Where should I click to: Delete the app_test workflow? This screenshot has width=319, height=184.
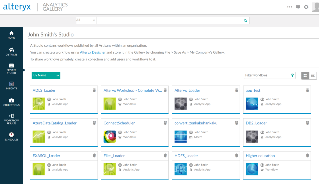(x=307, y=90)
